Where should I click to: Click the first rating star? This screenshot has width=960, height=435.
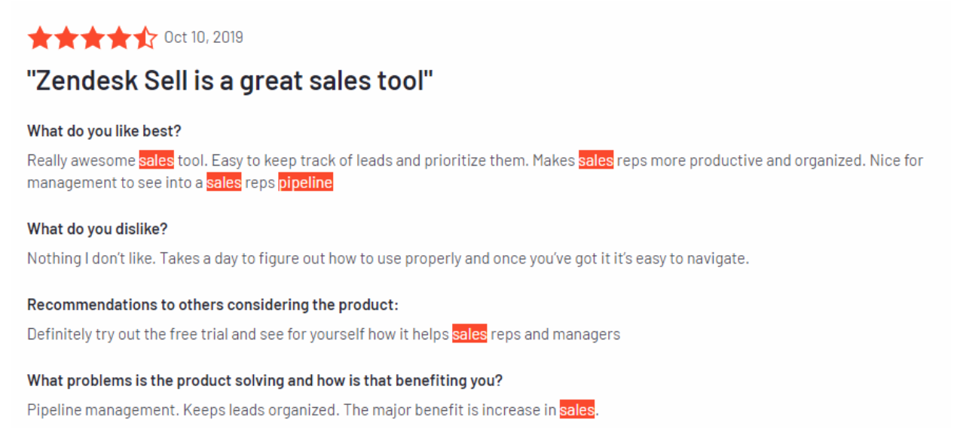tap(40, 38)
